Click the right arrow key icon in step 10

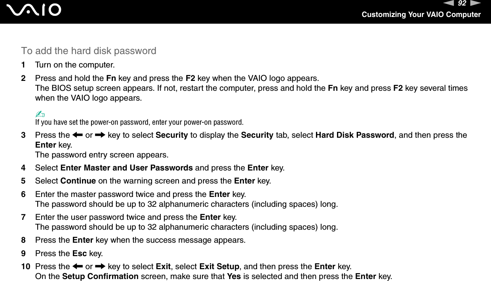pyautogui.click(x=101, y=266)
